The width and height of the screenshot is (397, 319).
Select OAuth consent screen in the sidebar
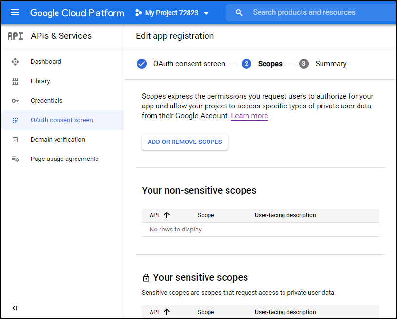[x=62, y=120]
